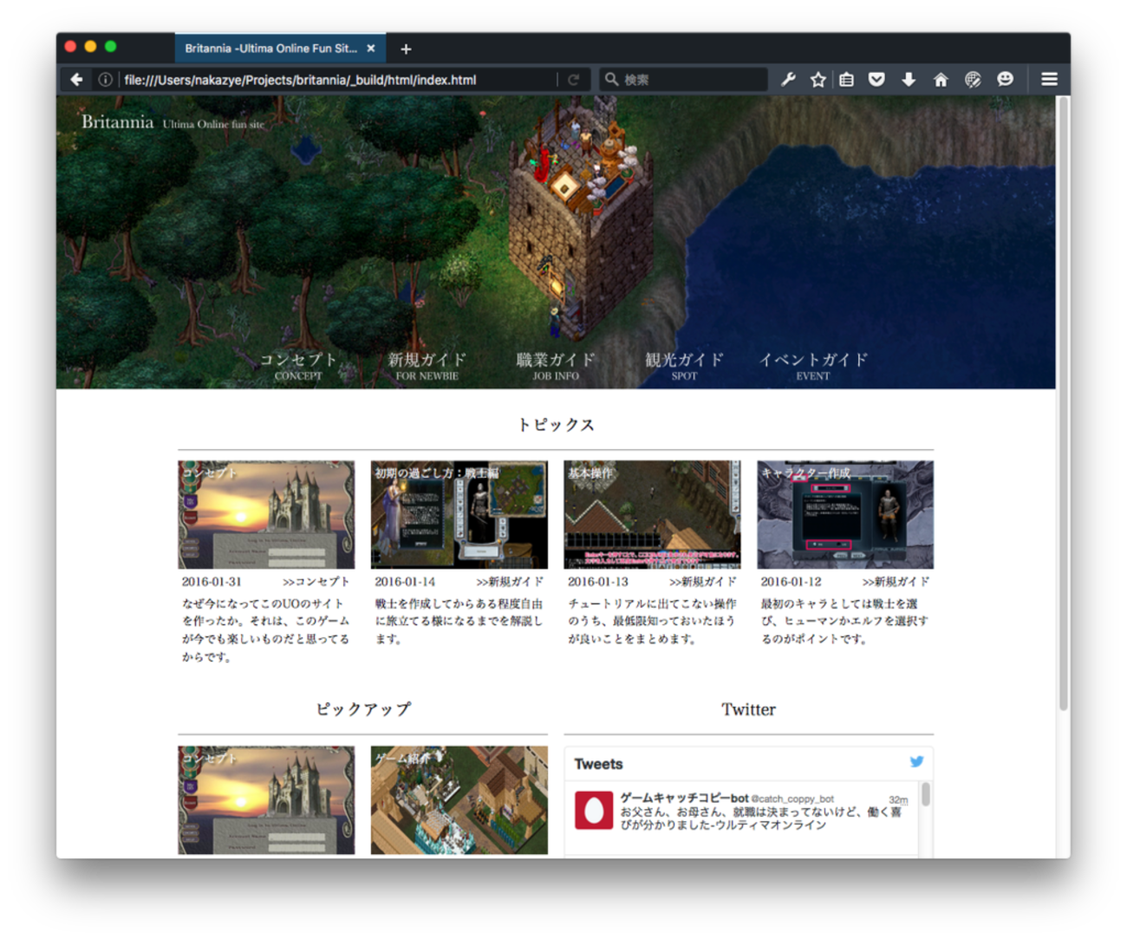Click the ゲームキャッチコピーbot avatar image

pos(594,811)
